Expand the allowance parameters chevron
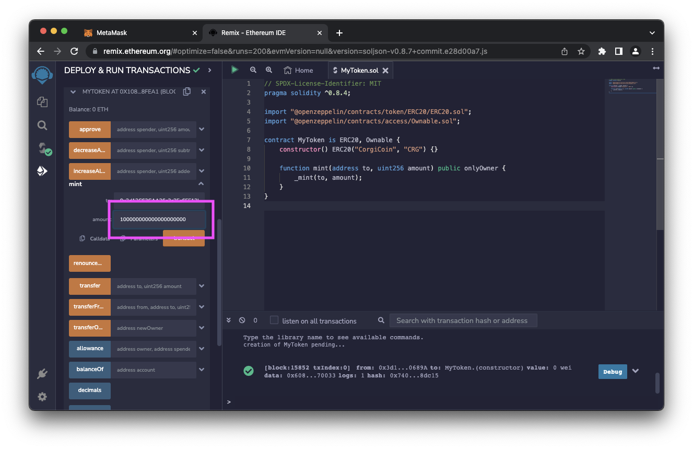 coord(202,349)
